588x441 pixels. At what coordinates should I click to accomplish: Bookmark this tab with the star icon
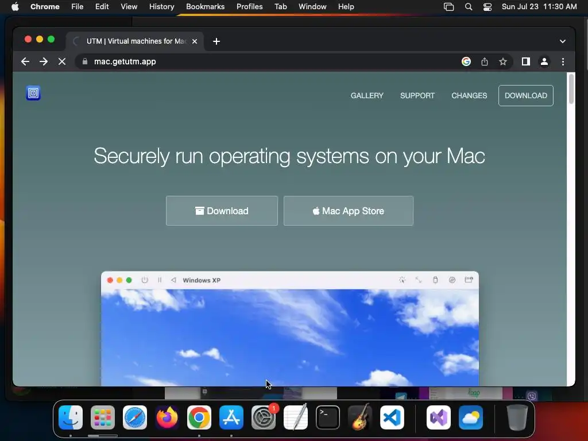coord(503,61)
